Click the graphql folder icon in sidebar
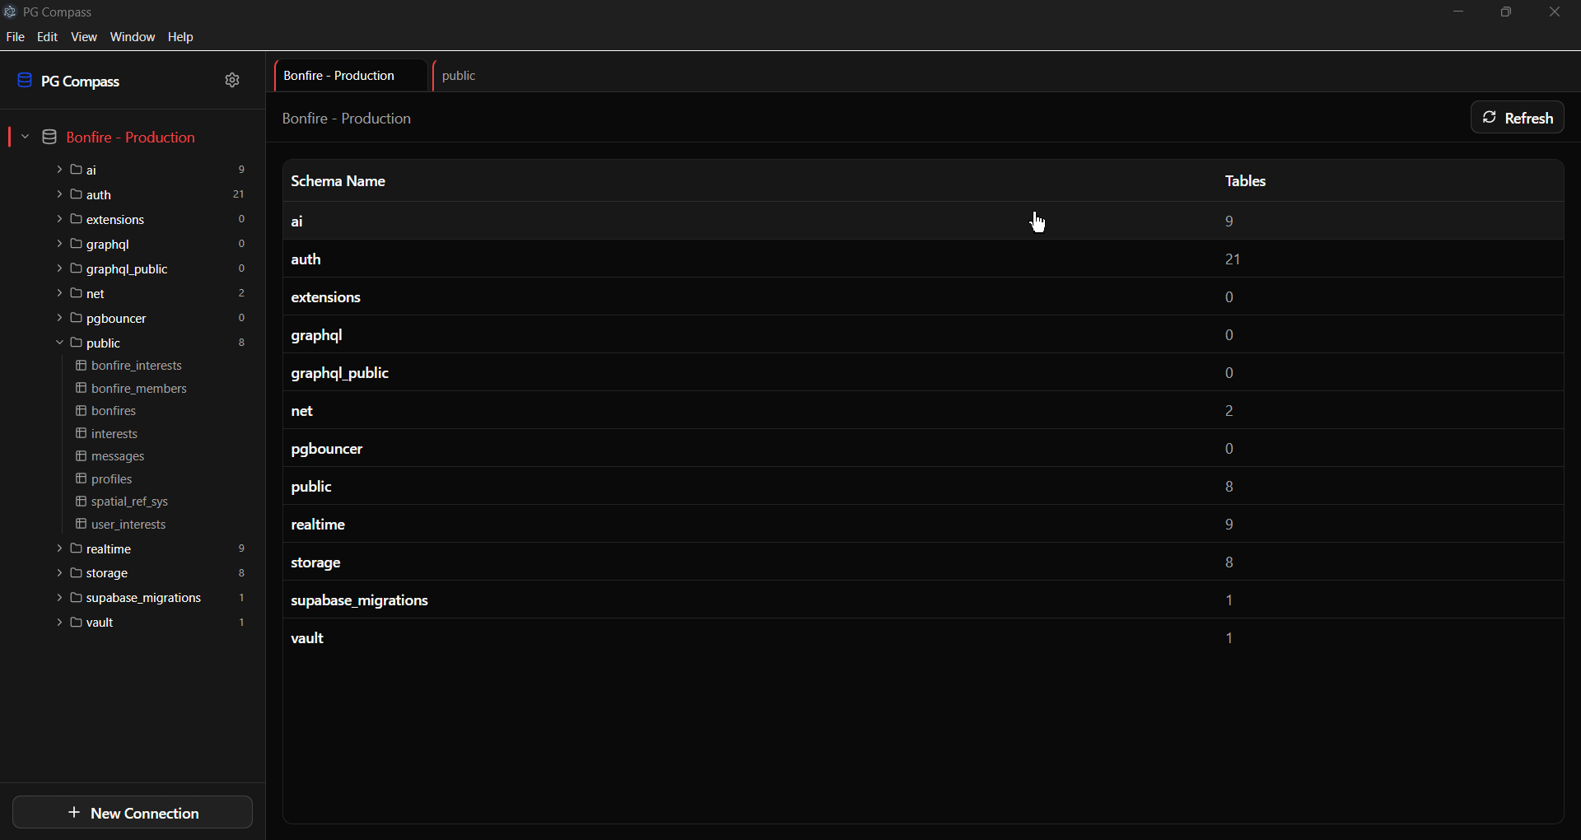The width and height of the screenshot is (1581, 840). tap(77, 244)
